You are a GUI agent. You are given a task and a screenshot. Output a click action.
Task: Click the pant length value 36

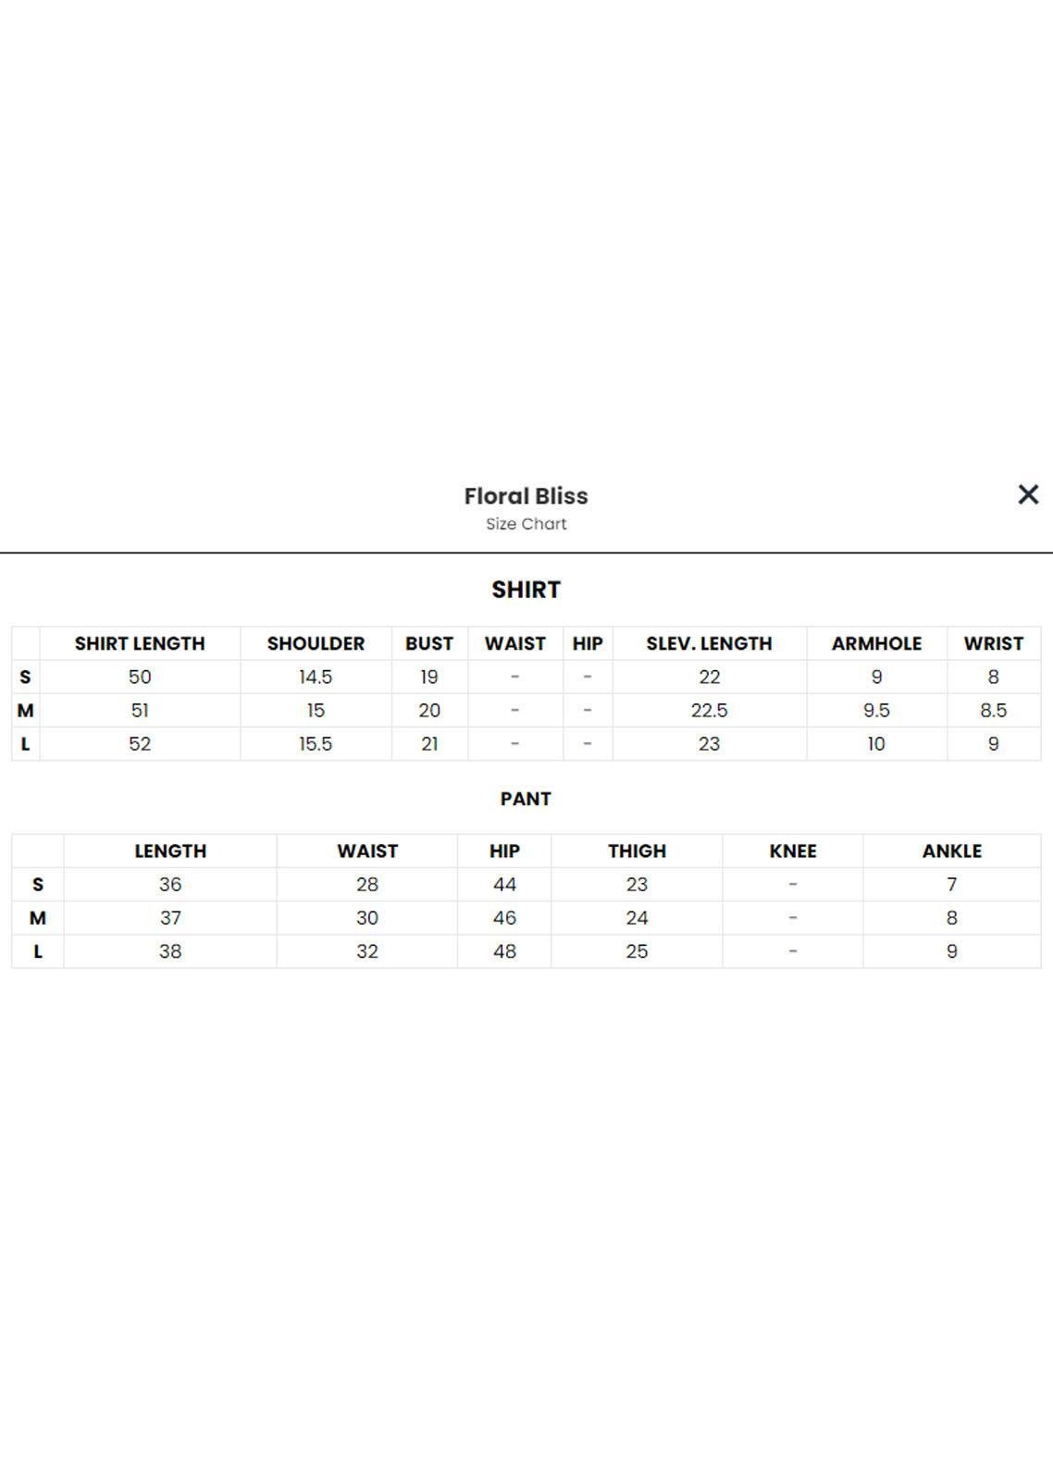tap(170, 884)
